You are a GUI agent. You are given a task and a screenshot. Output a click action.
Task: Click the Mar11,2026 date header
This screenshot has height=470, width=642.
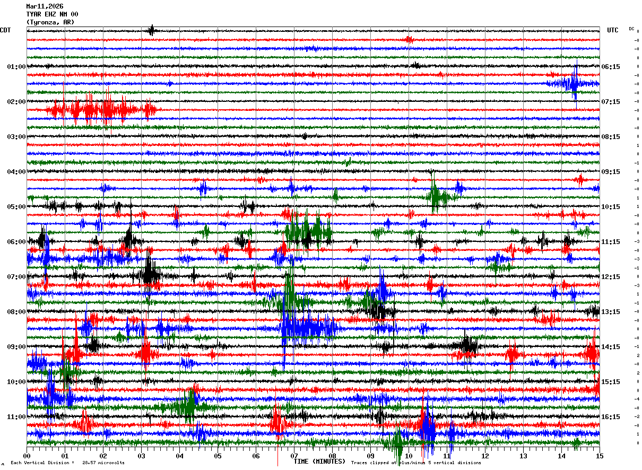(45, 6)
